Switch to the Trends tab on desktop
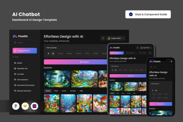Image resolution: width=183 pixels, height=122 pixels. click(x=48, y=91)
